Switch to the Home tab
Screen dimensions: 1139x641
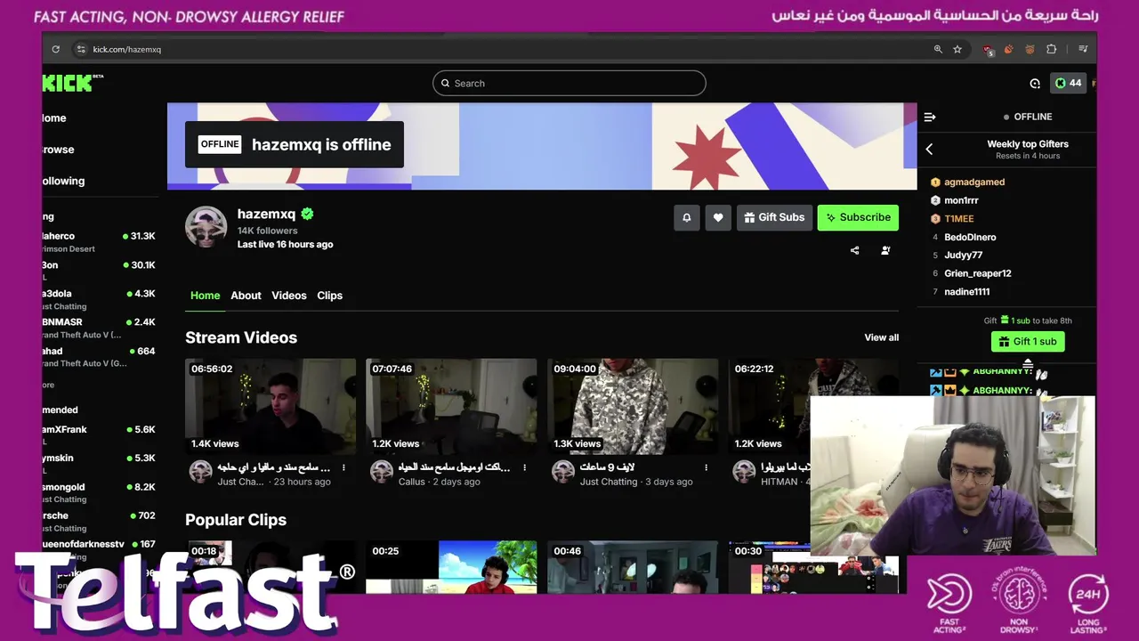pos(205,296)
